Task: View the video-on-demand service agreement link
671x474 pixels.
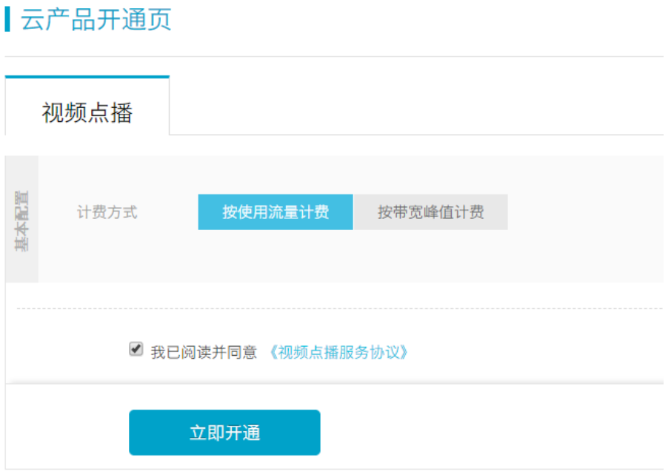Action: [x=338, y=352]
